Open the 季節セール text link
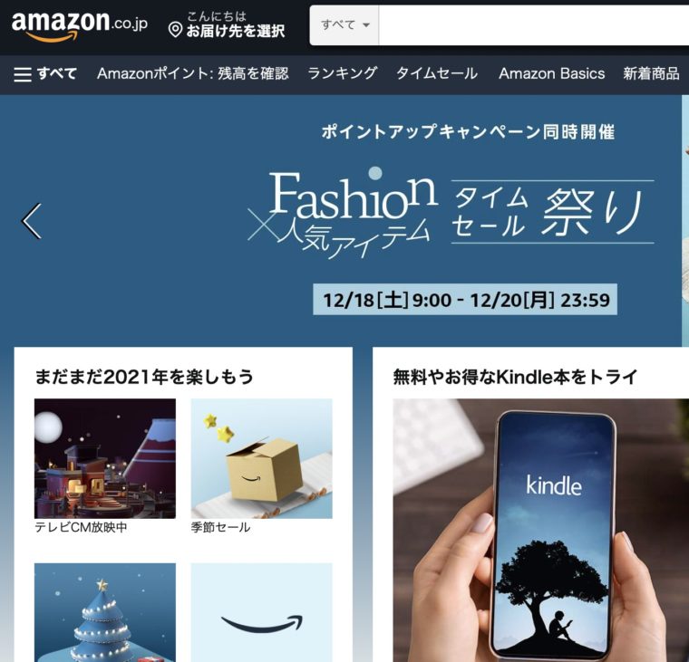 pos(220,527)
